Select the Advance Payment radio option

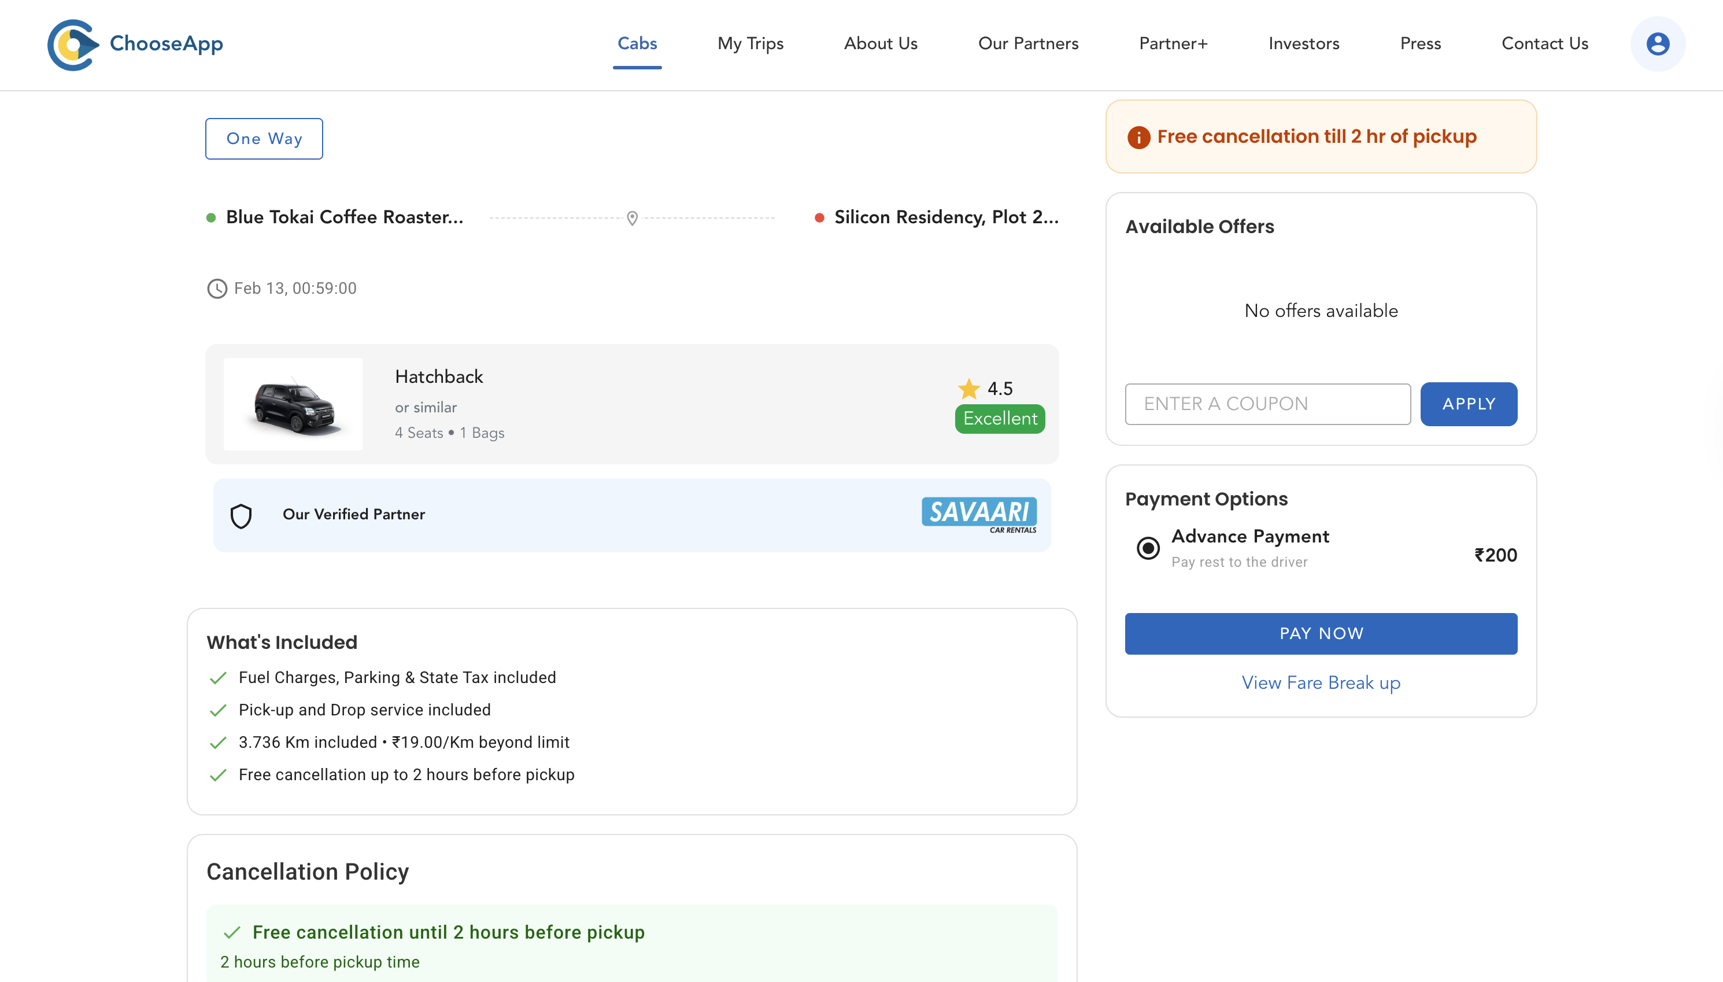coord(1148,548)
